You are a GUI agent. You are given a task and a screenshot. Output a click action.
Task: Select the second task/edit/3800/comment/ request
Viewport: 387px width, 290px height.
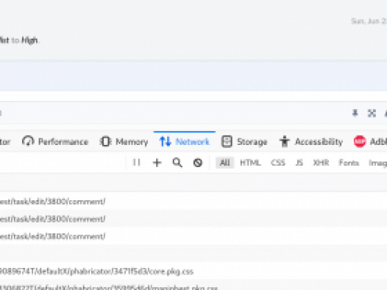pyautogui.click(x=193, y=219)
